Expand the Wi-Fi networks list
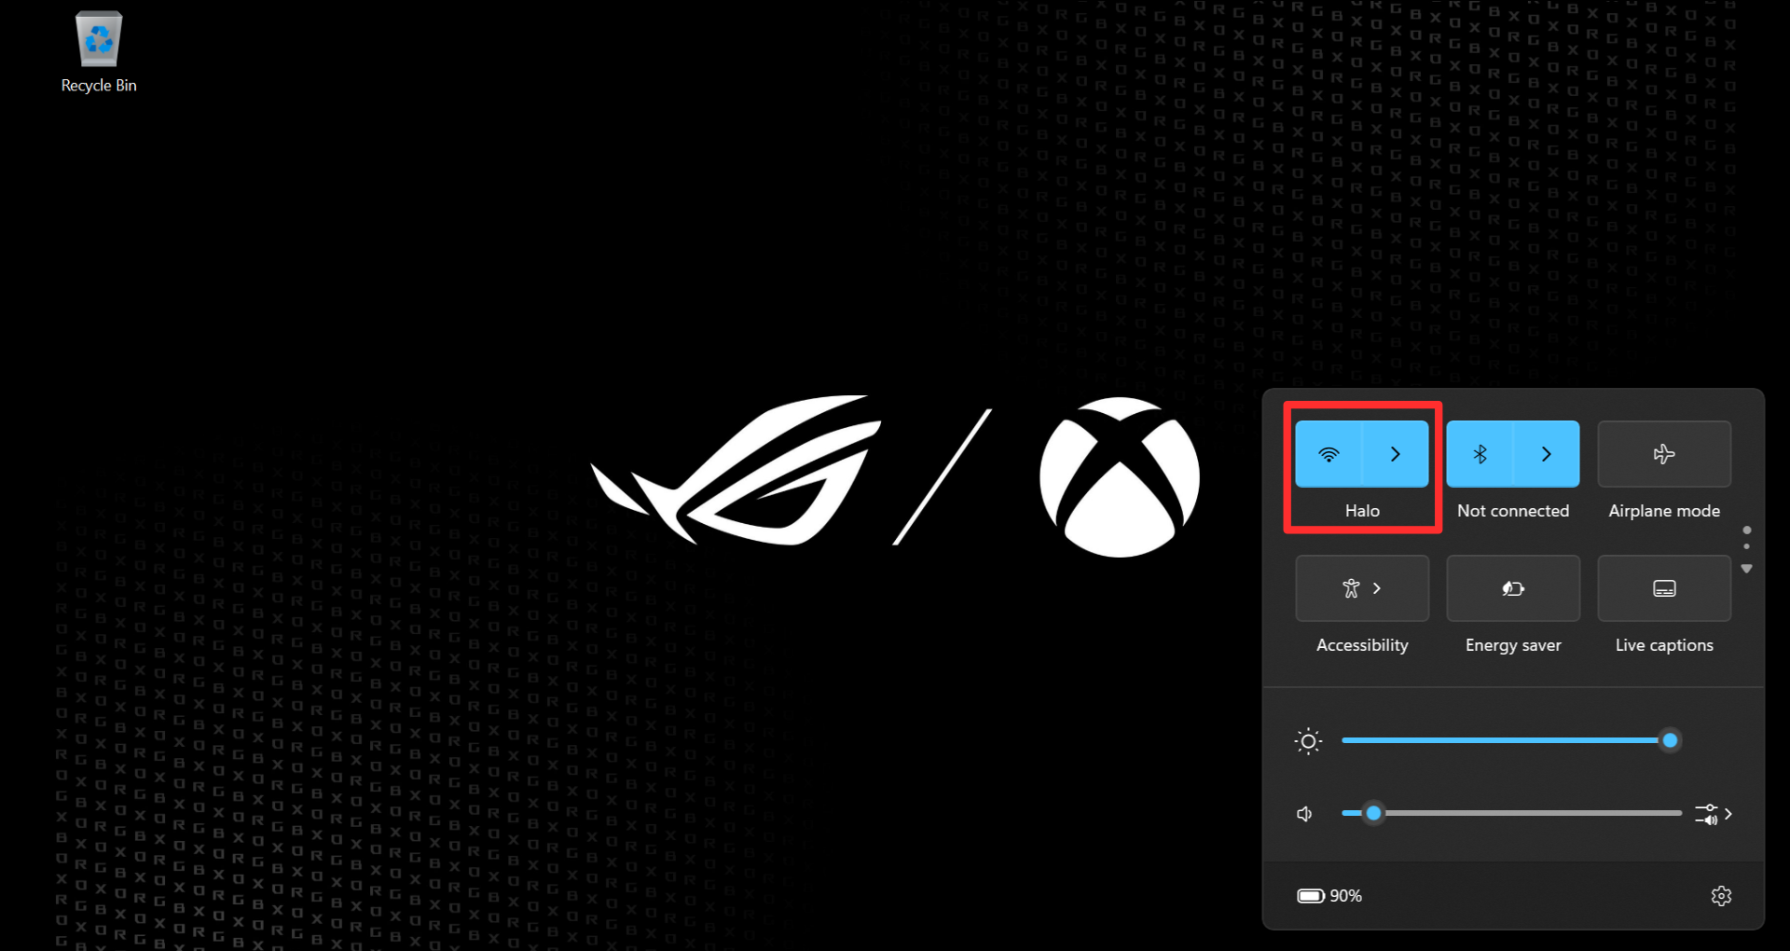Viewport: 1790px width, 951px height. coord(1395,454)
